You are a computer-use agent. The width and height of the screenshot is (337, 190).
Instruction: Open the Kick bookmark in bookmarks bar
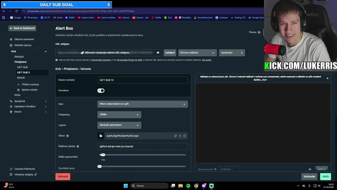pos(168,18)
